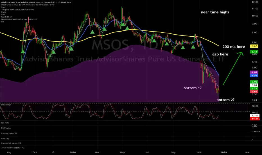The image size is (262, 155).
Task: Click the purple 4.63 price label
Action: 254,72
